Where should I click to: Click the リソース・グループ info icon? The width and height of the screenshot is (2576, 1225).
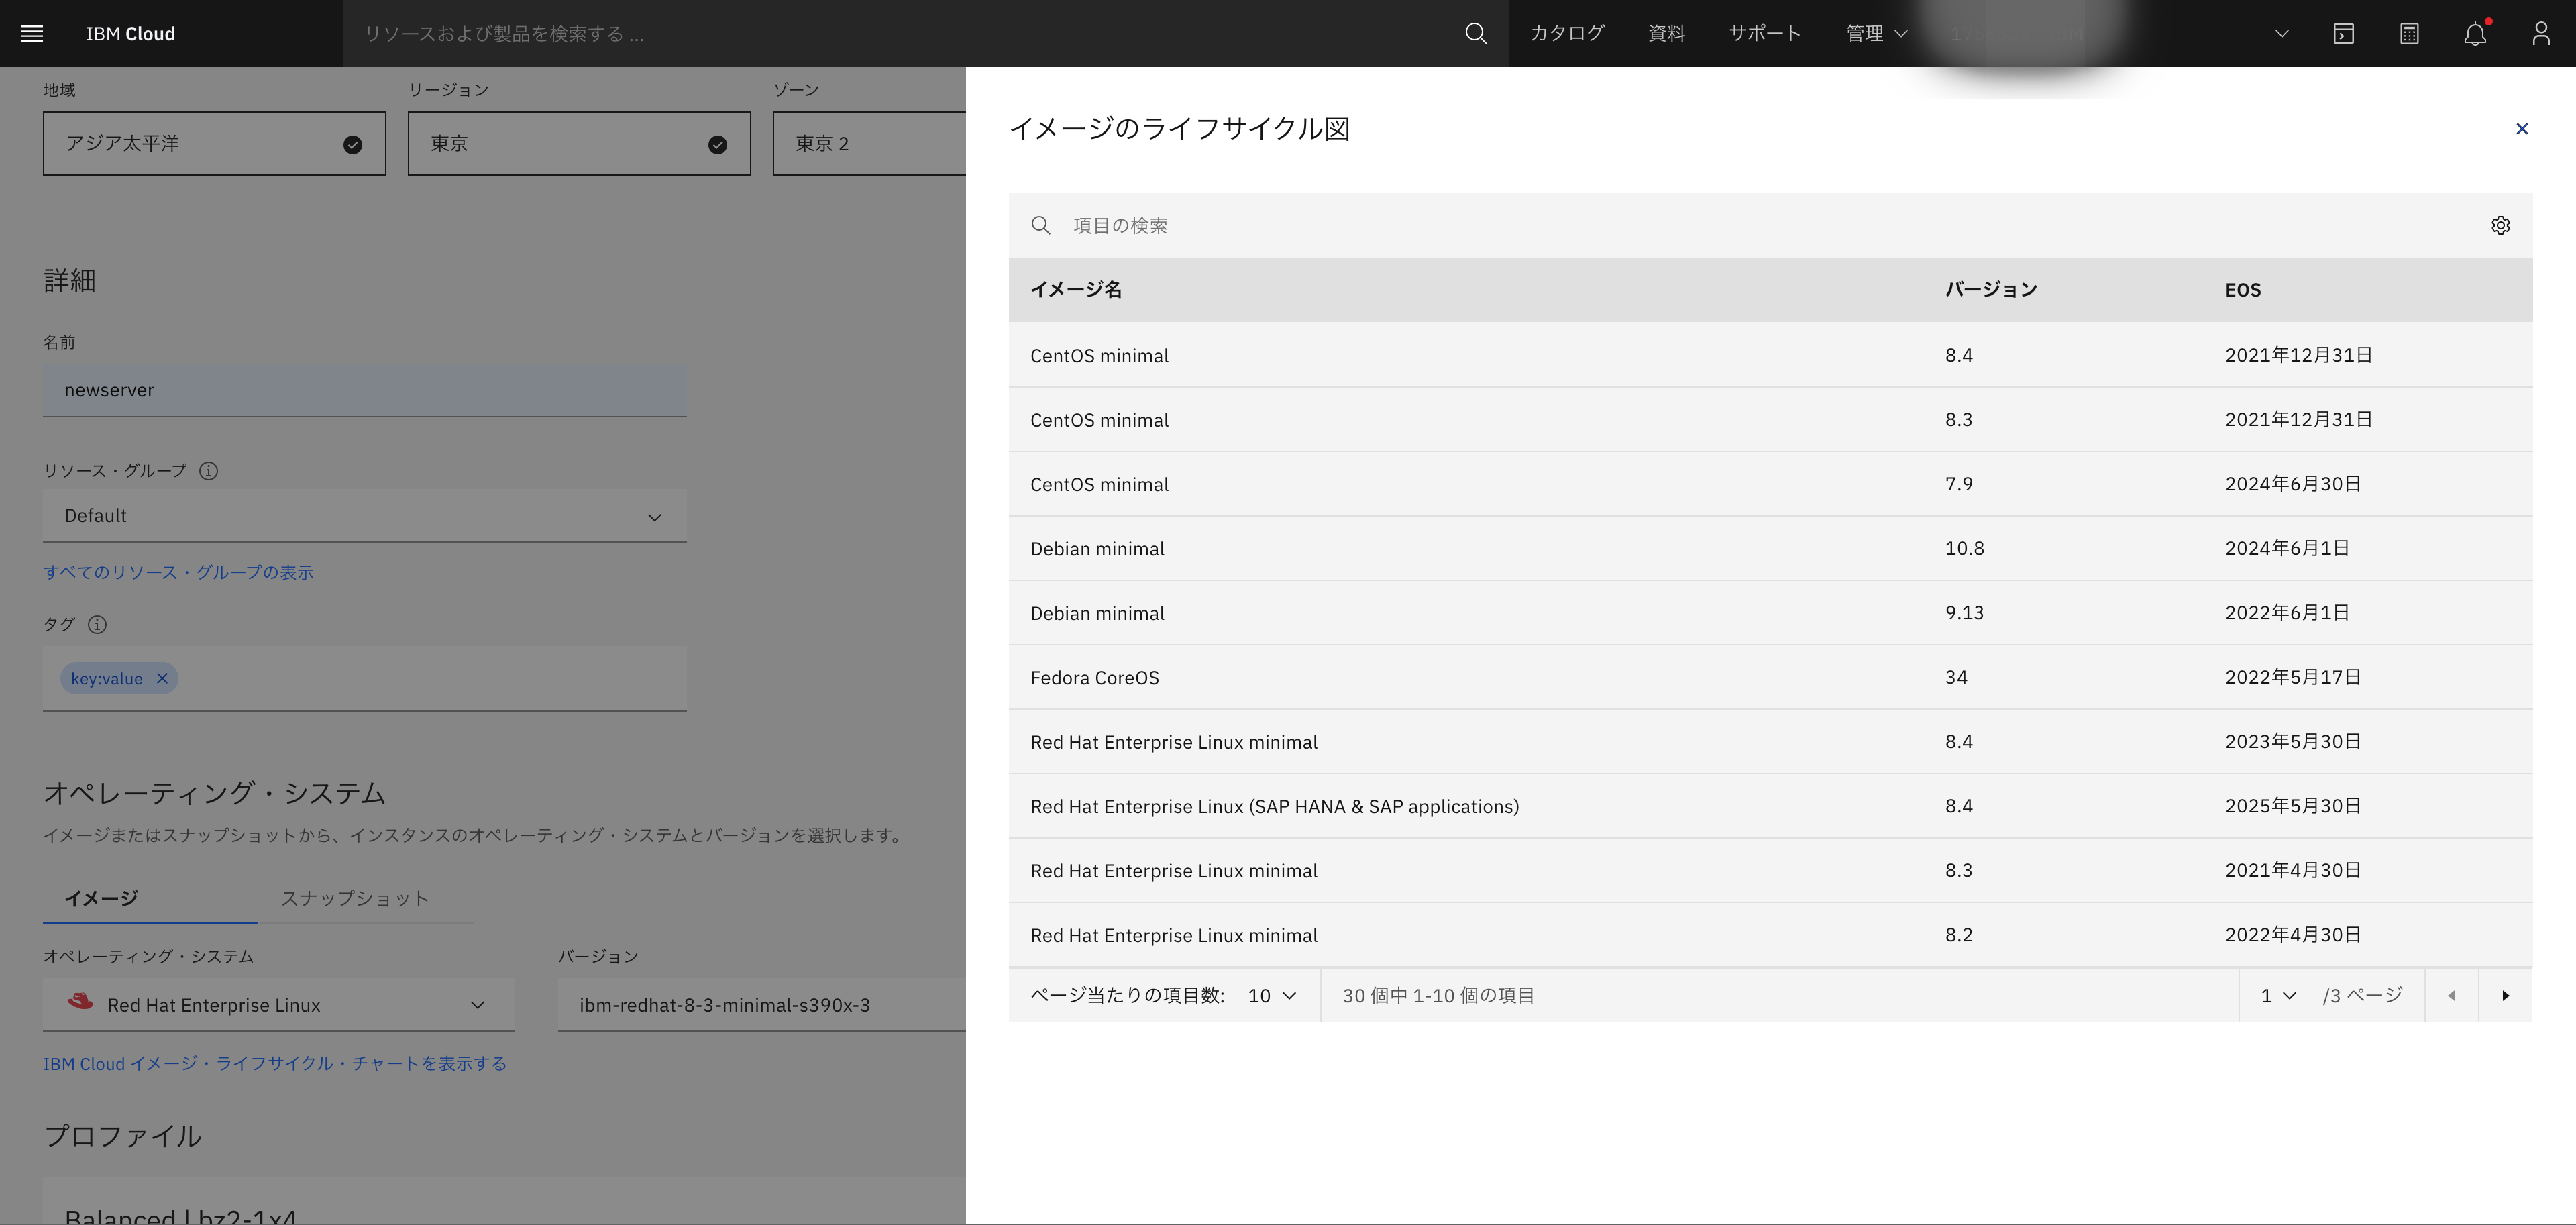tap(208, 471)
